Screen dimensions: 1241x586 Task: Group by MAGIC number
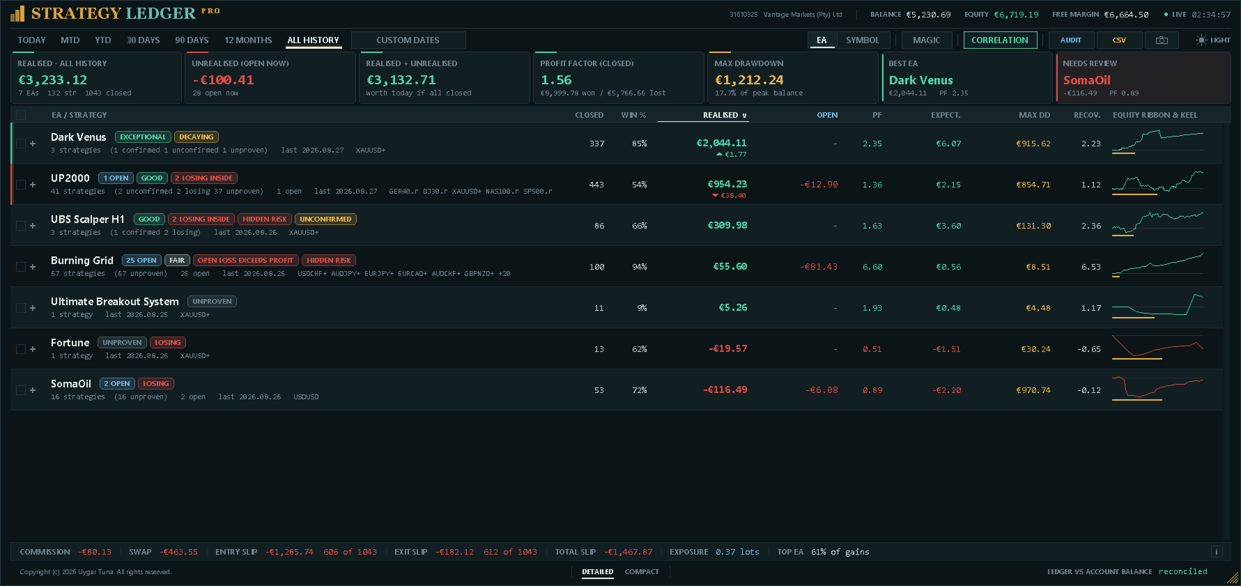pos(927,40)
